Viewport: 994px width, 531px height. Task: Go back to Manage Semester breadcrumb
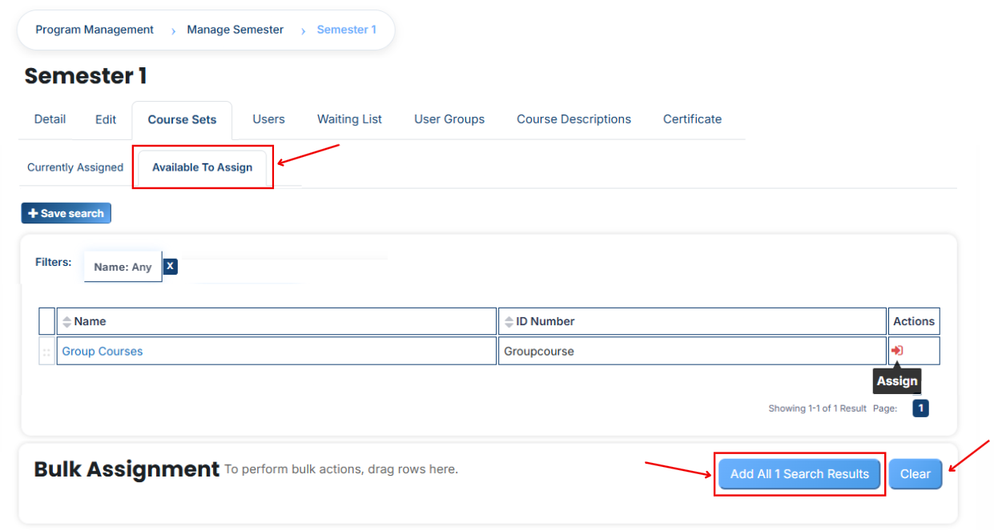pyautogui.click(x=235, y=30)
